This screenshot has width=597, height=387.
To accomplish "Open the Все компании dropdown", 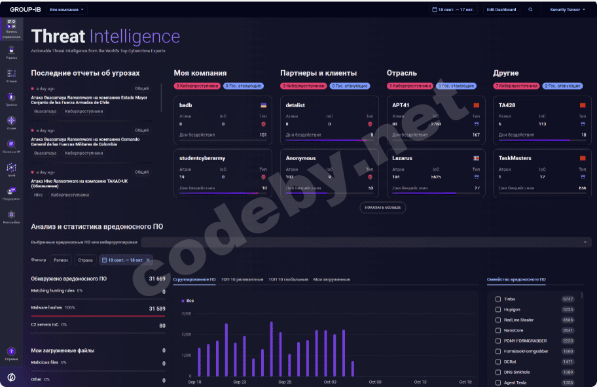I will tap(67, 10).
